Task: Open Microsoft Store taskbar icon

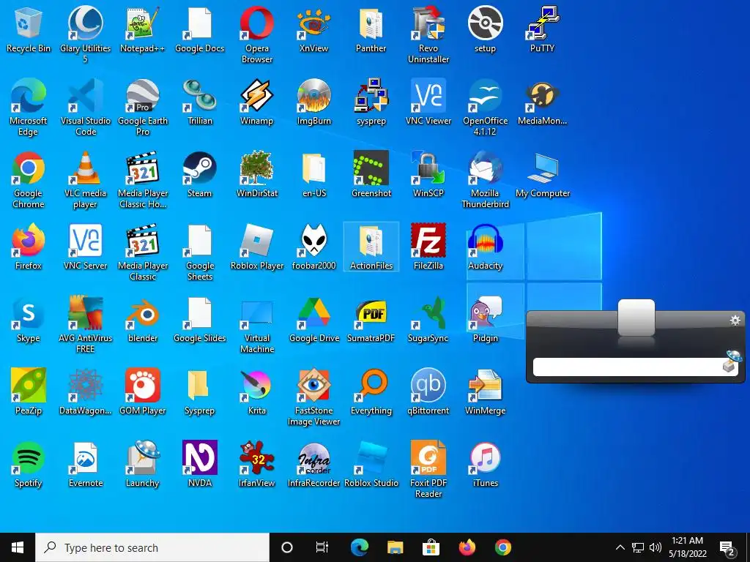Action: (x=431, y=547)
